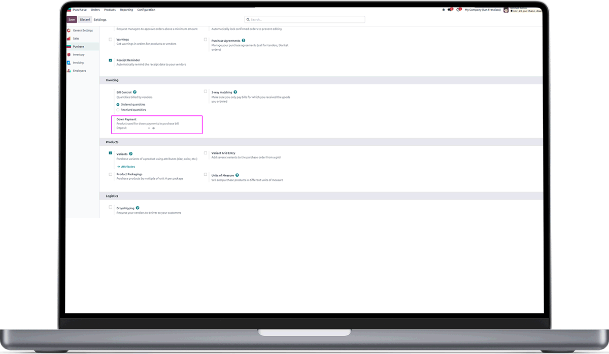Click the Discard button
609x354 pixels.
[85, 19]
